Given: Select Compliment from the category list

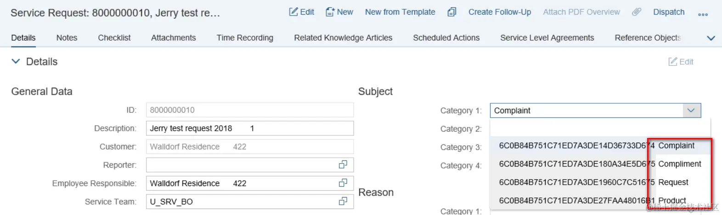Looking at the screenshot, I should point(679,164).
